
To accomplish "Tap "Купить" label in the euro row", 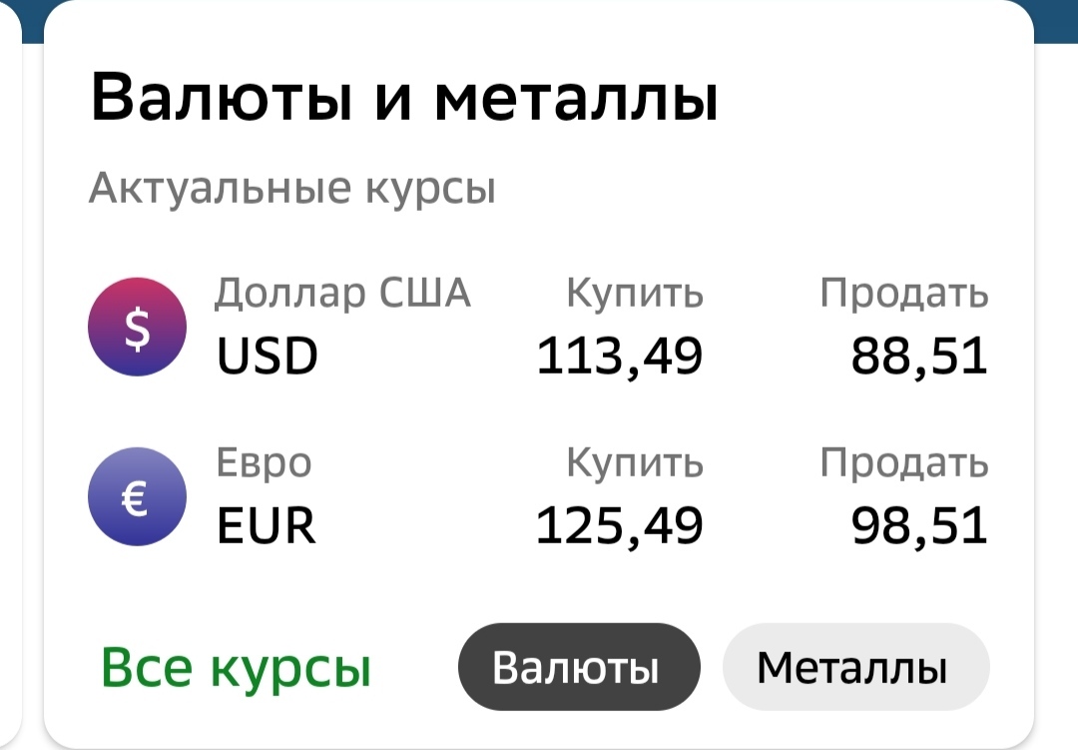I will pyautogui.click(x=634, y=463).
